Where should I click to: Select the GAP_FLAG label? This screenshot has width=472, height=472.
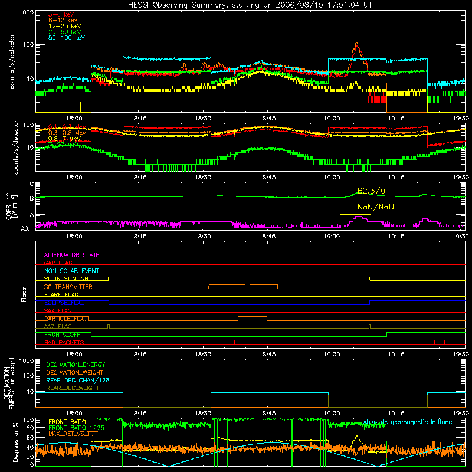(x=58, y=263)
